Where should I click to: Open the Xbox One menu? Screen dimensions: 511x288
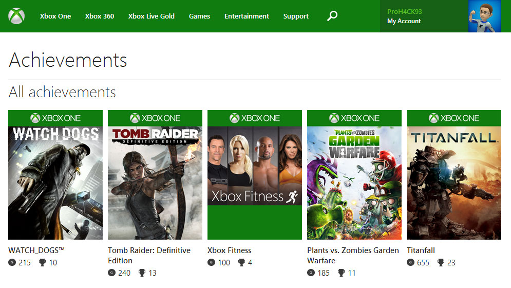(55, 16)
